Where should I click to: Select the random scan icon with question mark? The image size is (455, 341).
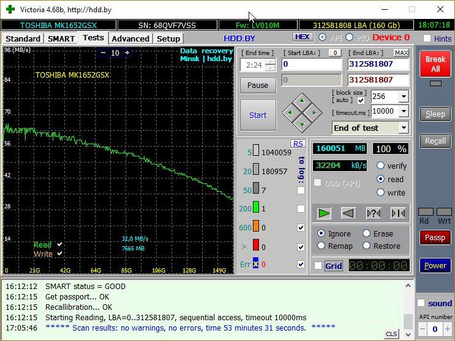click(x=374, y=213)
